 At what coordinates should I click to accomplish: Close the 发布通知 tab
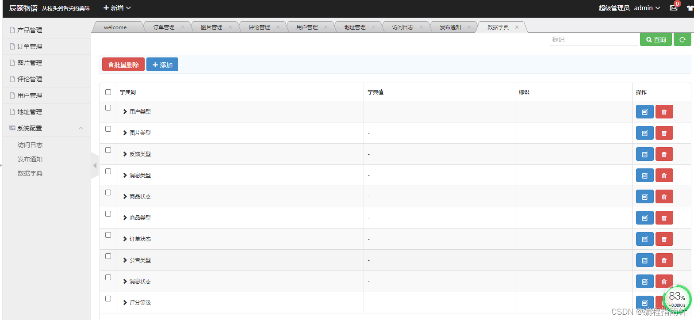pyautogui.click(x=469, y=27)
